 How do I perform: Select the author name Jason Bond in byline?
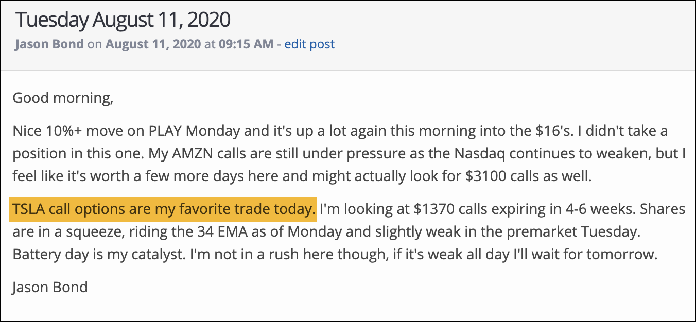tap(49, 44)
